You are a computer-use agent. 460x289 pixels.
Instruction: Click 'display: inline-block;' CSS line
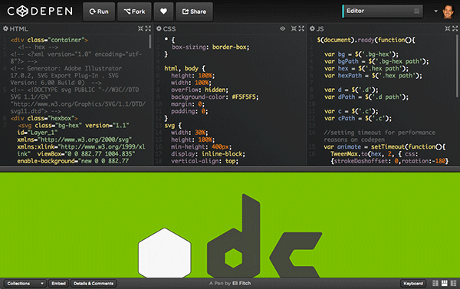pyautogui.click(x=208, y=154)
